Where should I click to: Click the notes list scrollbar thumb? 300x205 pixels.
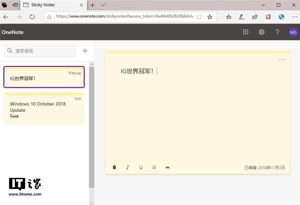pos(91,127)
